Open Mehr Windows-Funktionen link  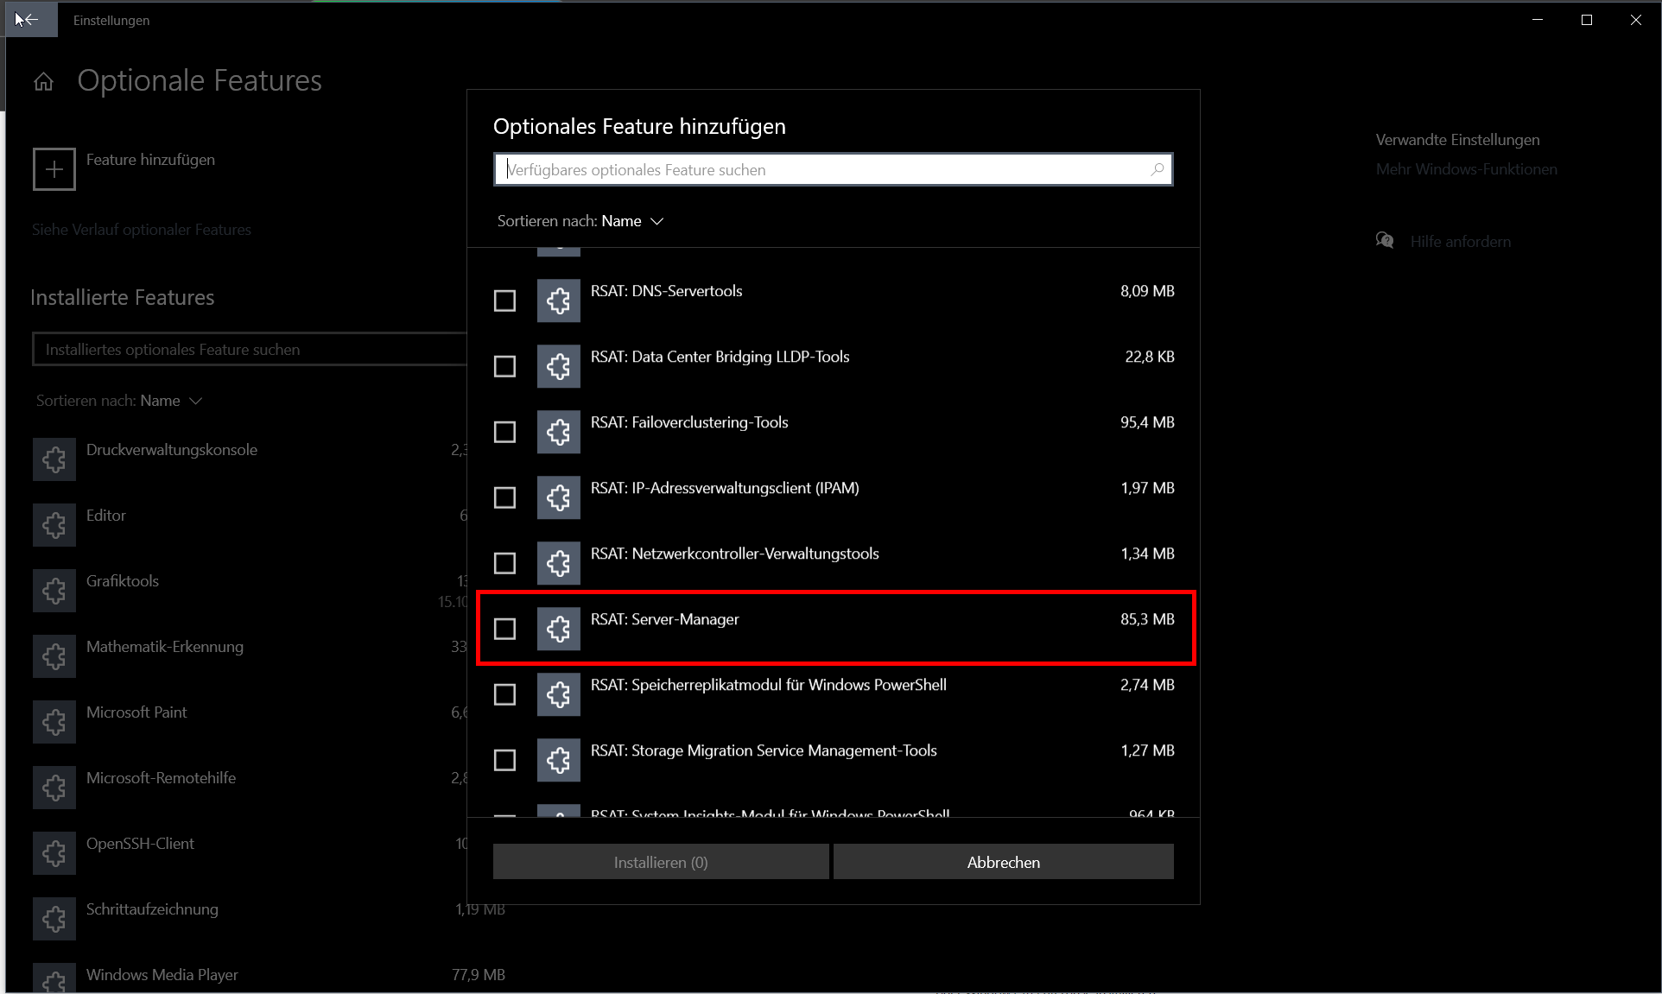pos(1466,169)
